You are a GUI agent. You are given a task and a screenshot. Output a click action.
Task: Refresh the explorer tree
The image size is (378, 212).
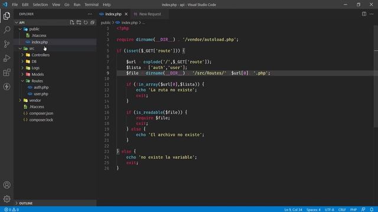pyautogui.click(x=86, y=22)
